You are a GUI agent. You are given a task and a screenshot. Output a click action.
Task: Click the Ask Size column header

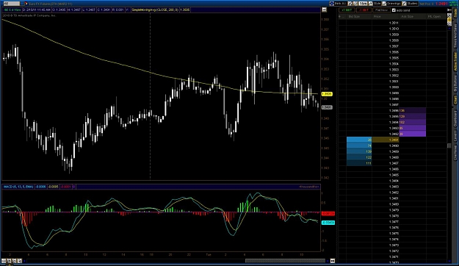413,16
